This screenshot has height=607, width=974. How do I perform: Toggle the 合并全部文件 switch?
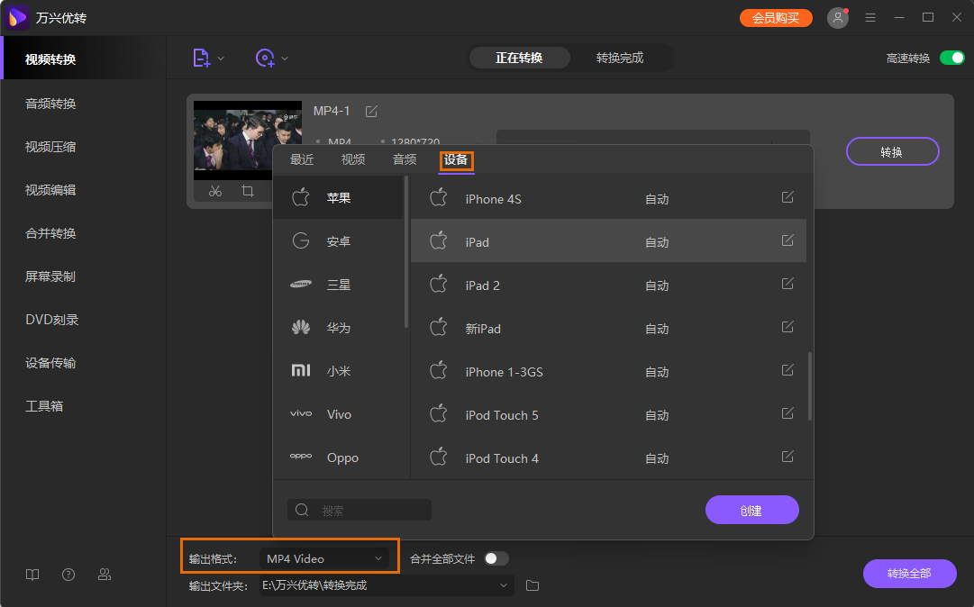pyautogui.click(x=496, y=558)
